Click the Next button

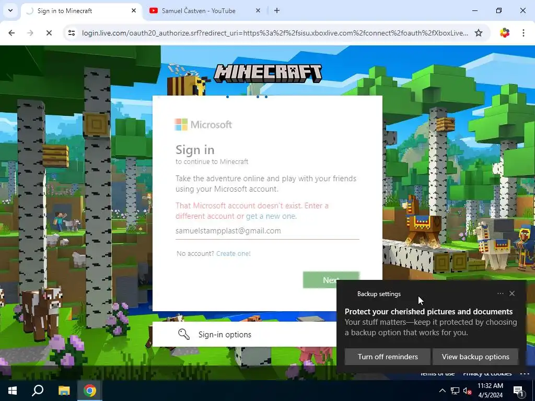click(331, 280)
